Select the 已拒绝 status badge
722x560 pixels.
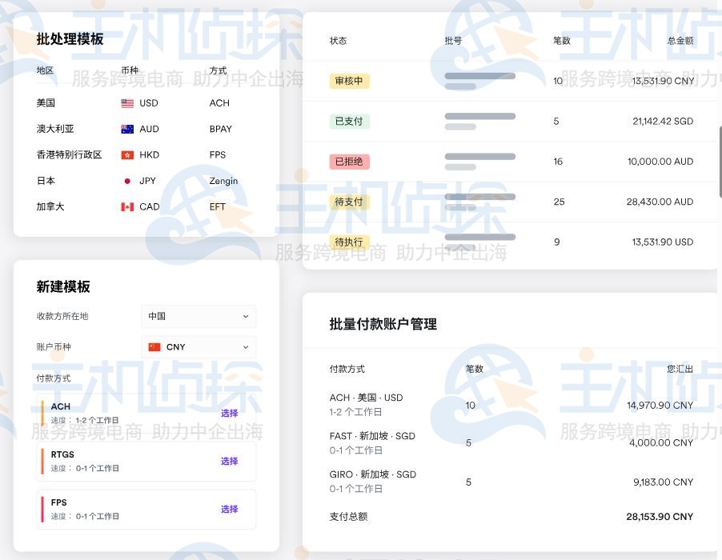[x=348, y=161]
